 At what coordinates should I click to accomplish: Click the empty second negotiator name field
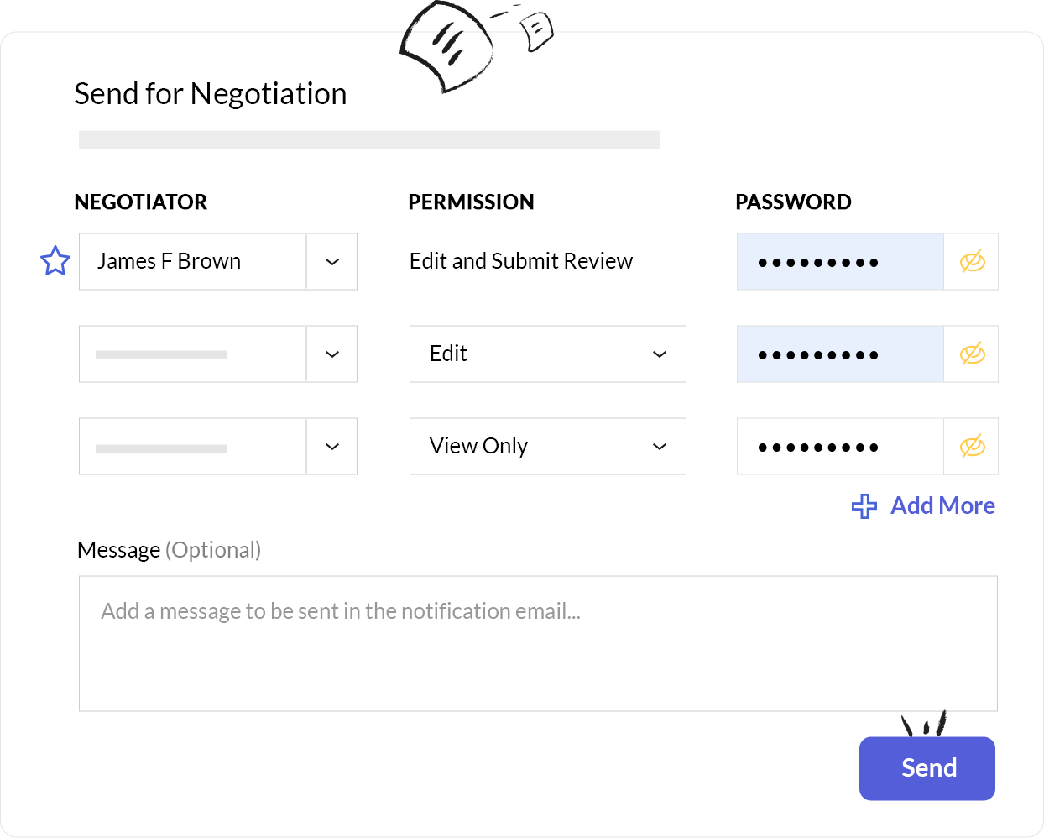point(193,354)
